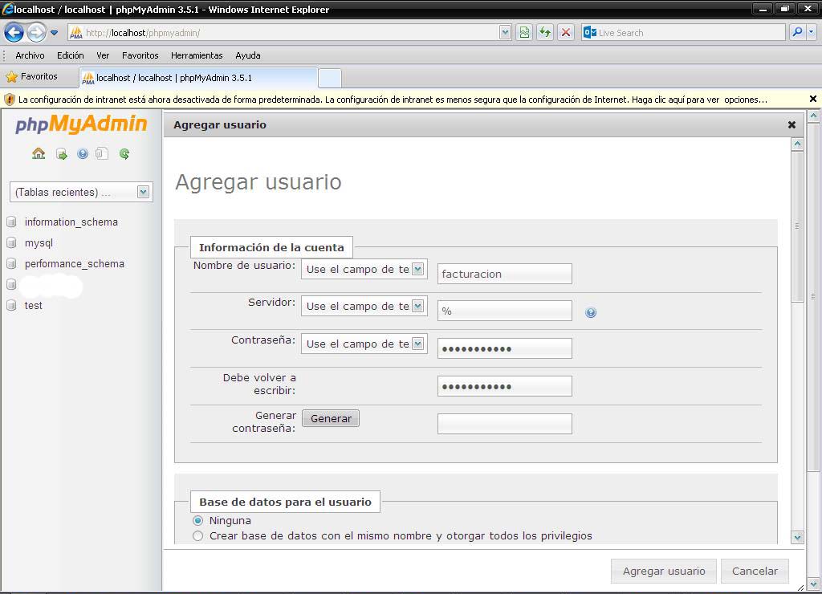
Task: Dismiss the intranet information bar X
Action: 813,99
